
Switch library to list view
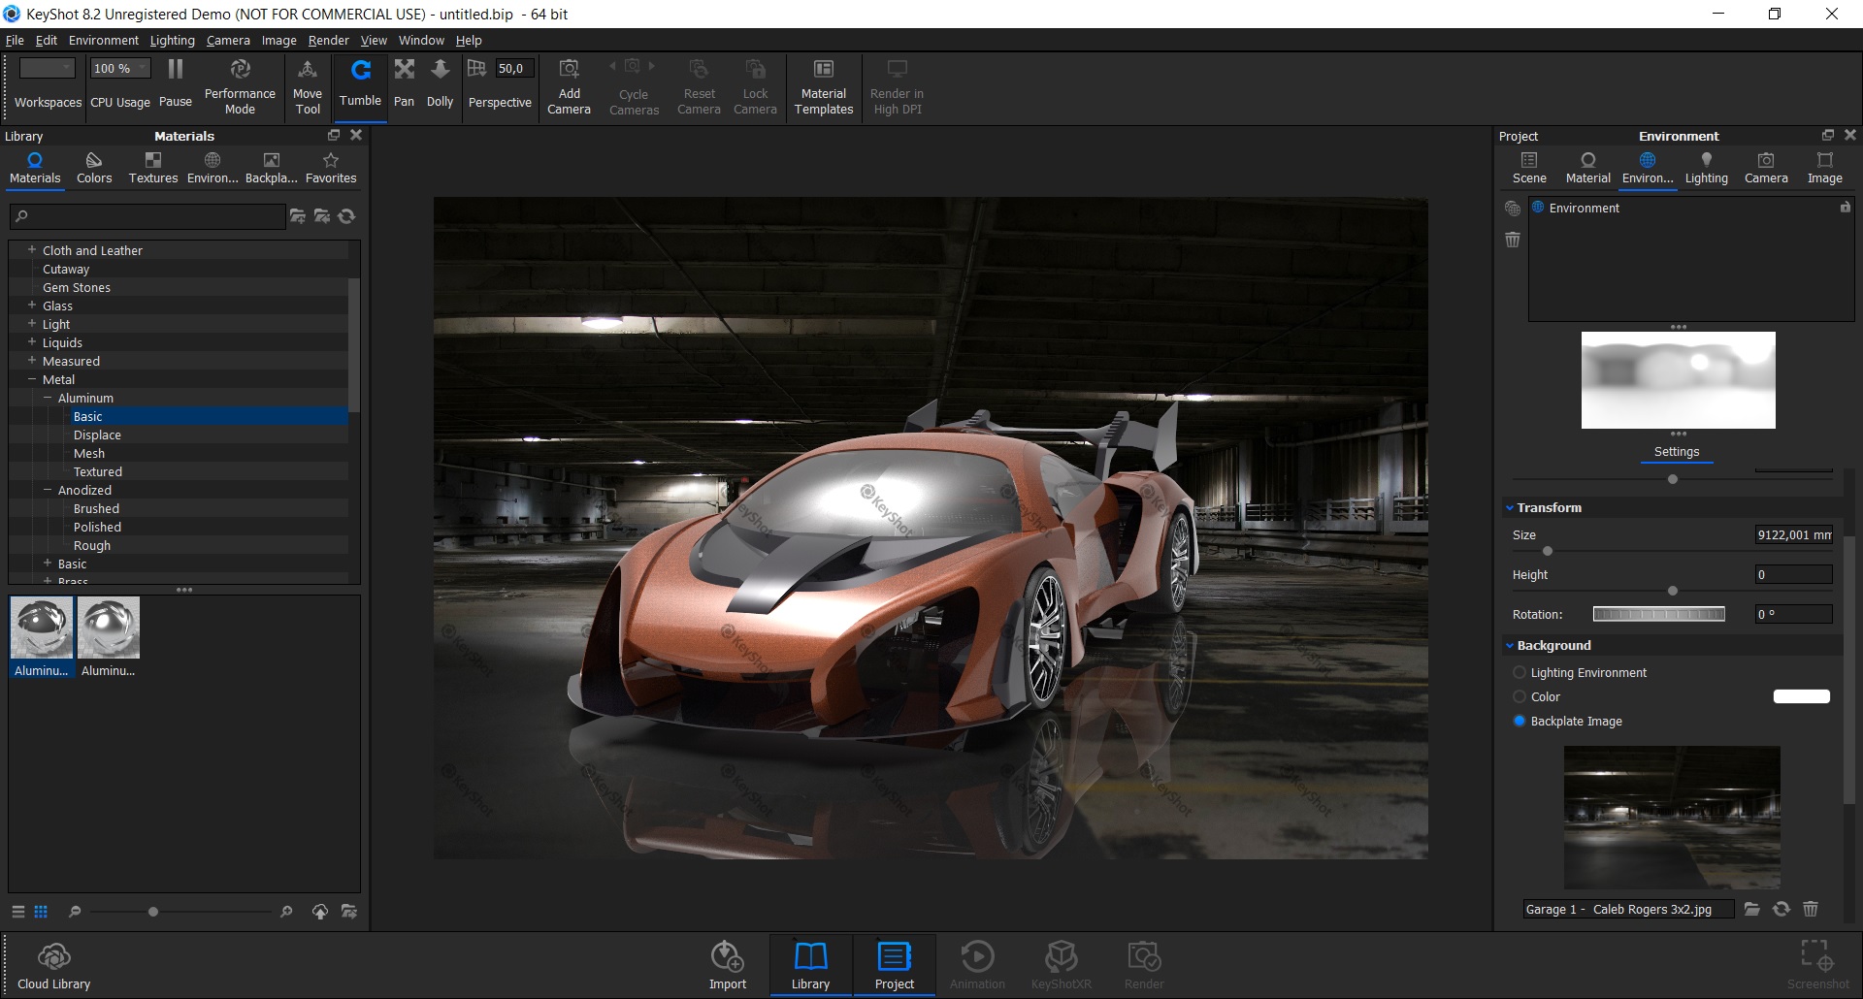[18, 912]
